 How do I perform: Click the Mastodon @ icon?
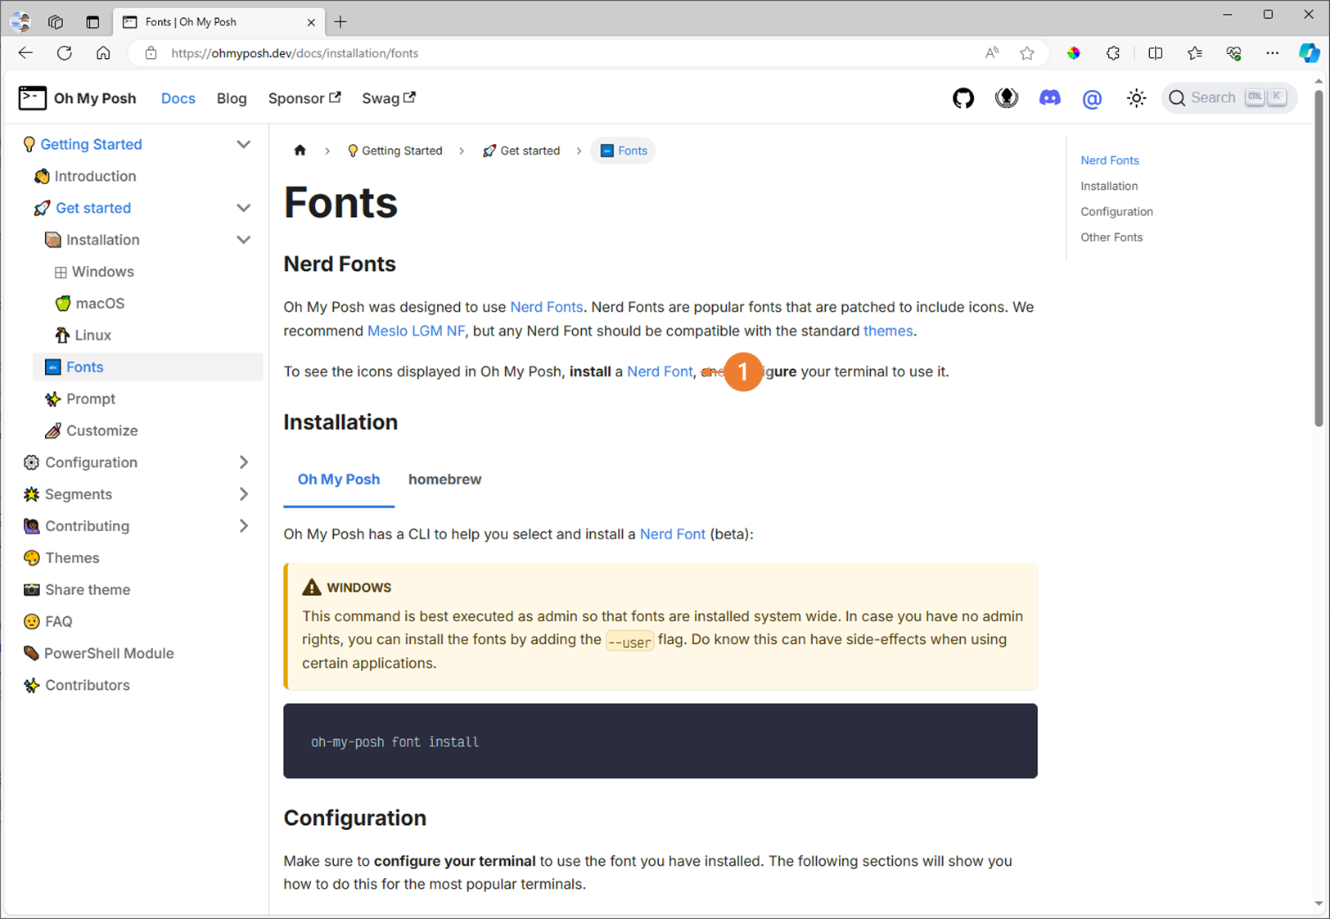point(1092,99)
